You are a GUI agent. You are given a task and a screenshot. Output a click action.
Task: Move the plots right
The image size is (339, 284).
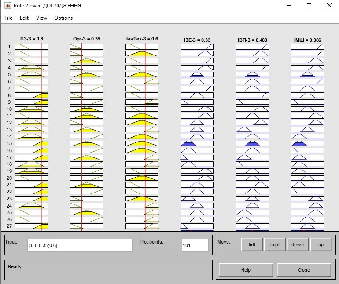[275, 244]
